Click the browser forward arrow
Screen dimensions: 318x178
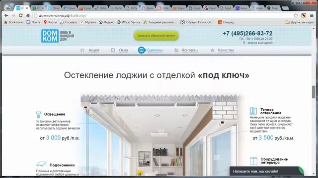[13, 15]
